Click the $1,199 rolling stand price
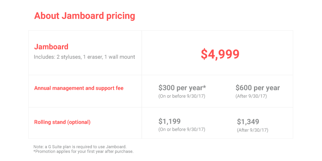Image resolution: width=322 pixels, height=161 pixels. coord(170,121)
